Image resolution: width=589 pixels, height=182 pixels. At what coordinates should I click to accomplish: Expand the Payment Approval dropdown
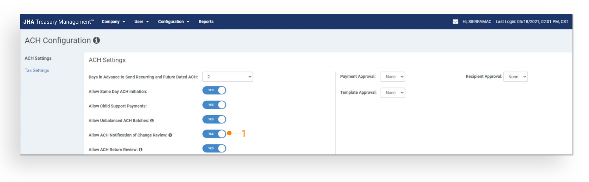click(x=393, y=77)
